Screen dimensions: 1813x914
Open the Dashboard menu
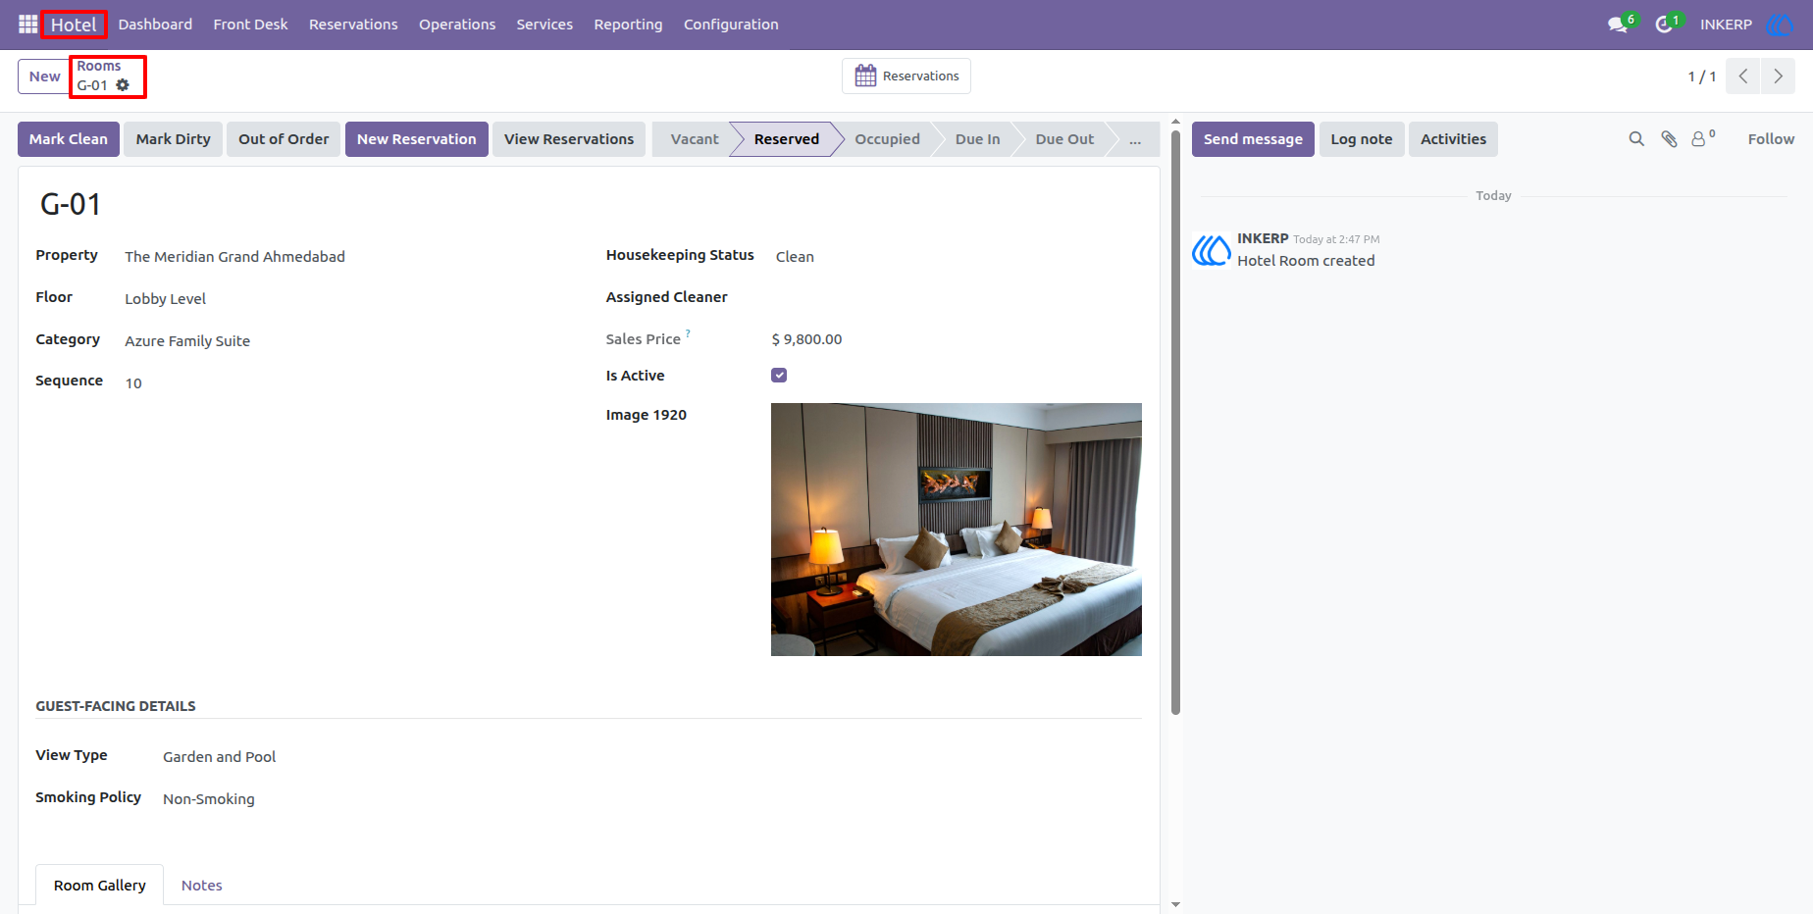pyautogui.click(x=155, y=25)
